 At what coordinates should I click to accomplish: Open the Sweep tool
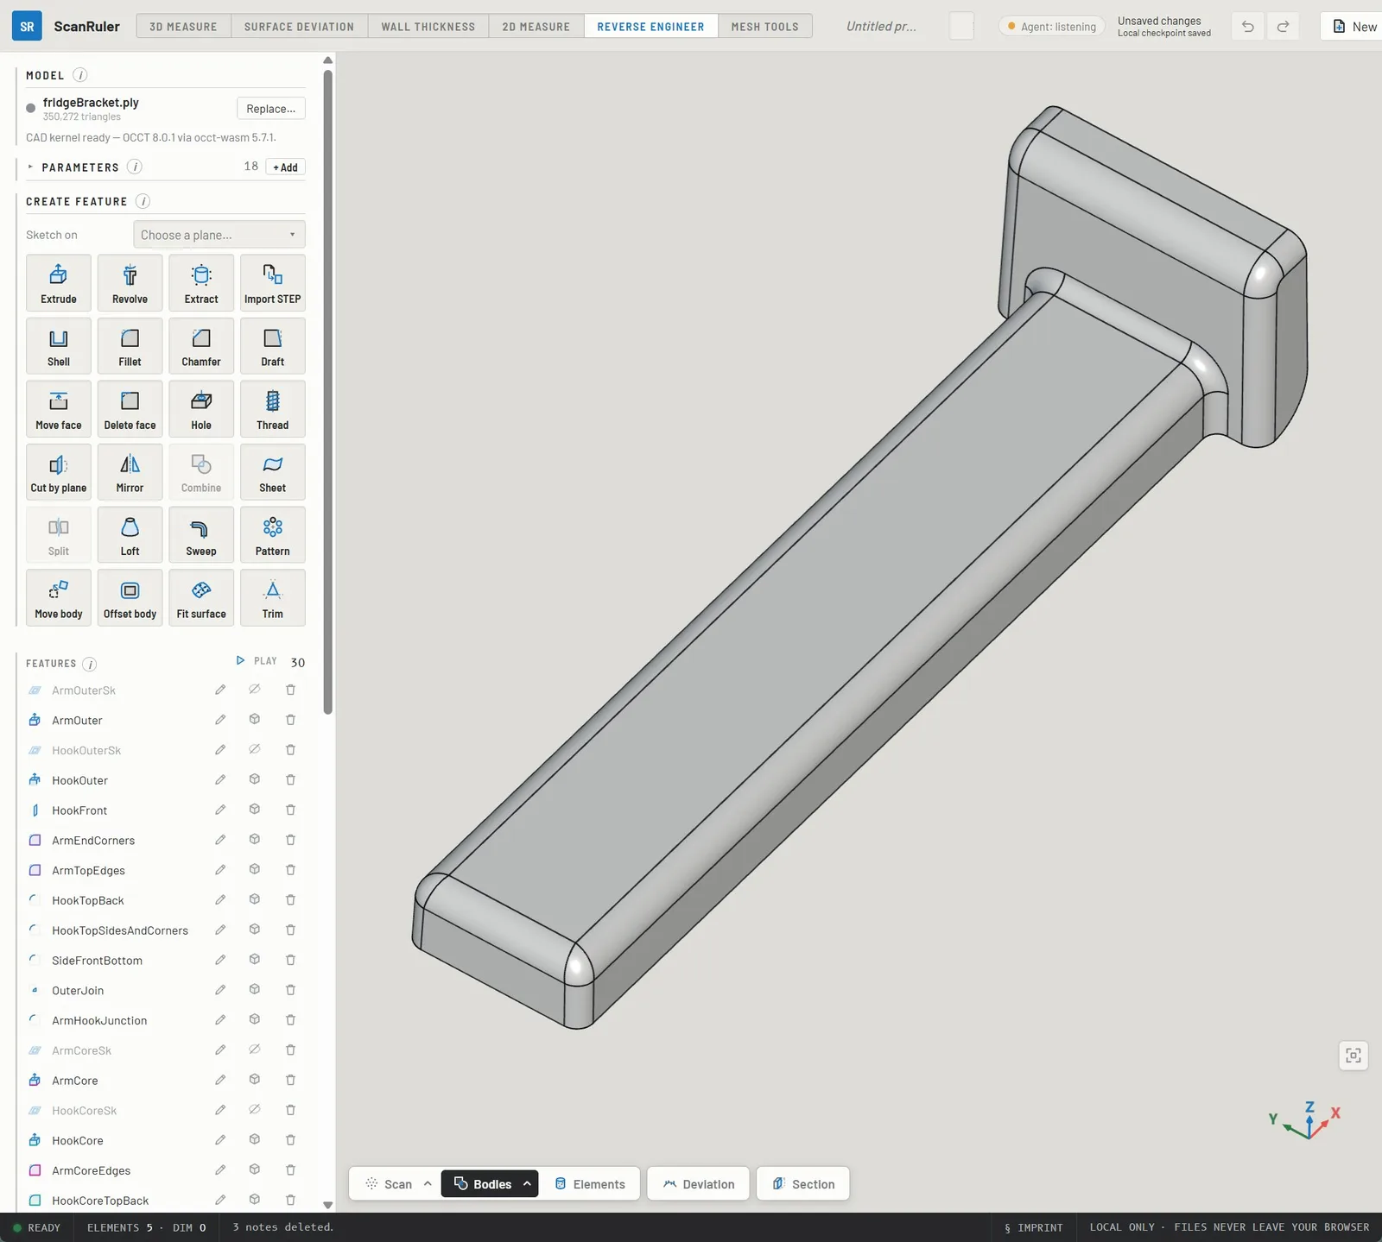pos(201,535)
